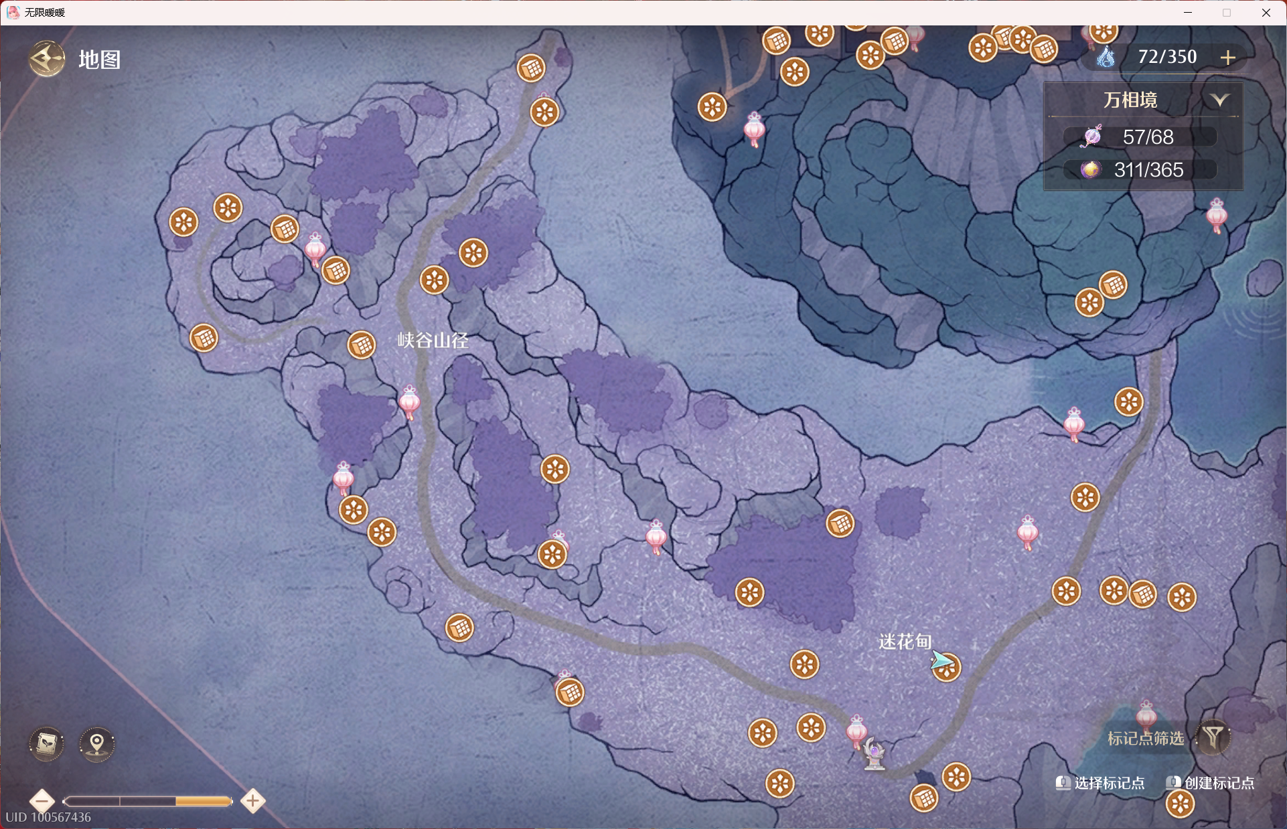Select the player arrow near 迷花甸
1287x829 pixels.
(941, 661)
